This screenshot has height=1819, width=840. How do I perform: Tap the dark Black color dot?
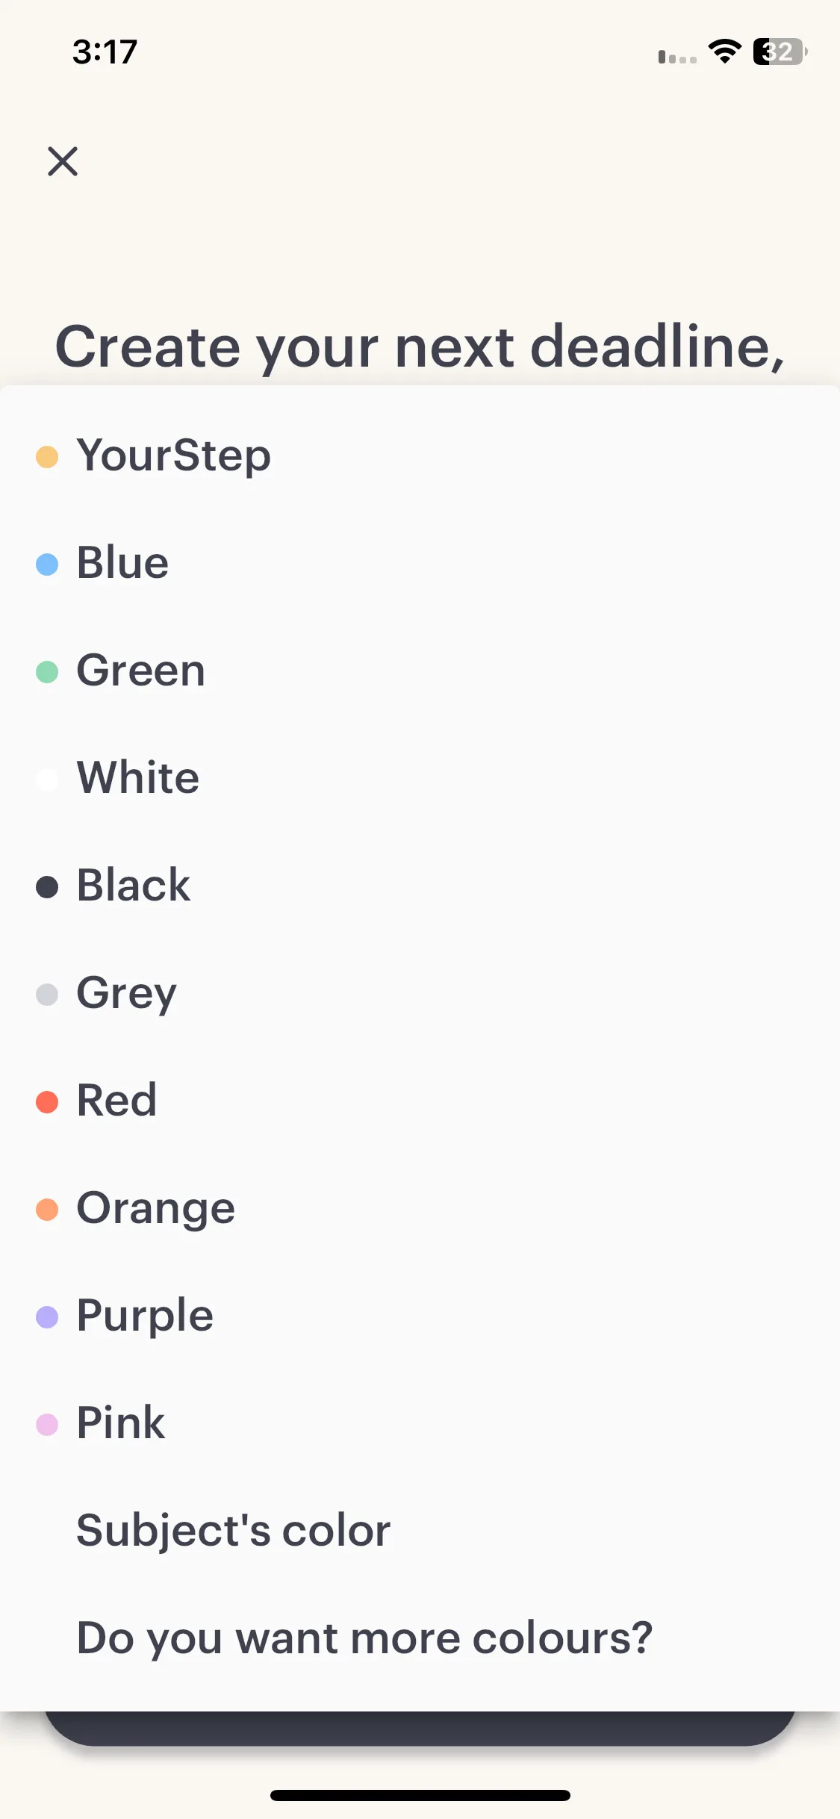click(x=47, y=887)
